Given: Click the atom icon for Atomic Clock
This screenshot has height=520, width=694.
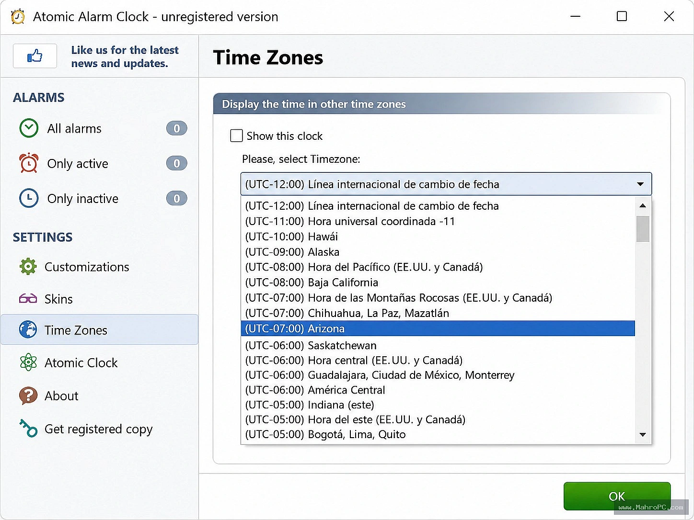Looking at the screenshot, I should pos(28,362).
